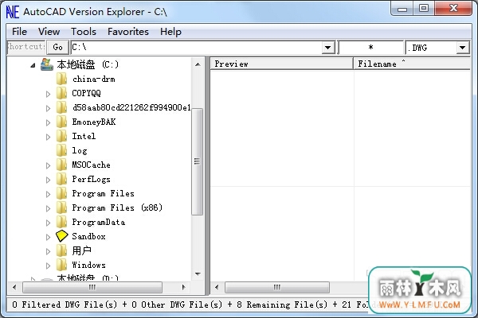Screen dimensions: 478x318
Task: Click the Go button
Action: (57, 47)
